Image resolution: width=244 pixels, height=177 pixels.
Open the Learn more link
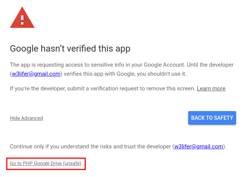(211, 88)
